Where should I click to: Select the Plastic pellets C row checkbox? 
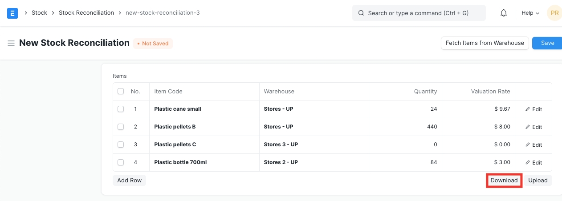[121, 145]
